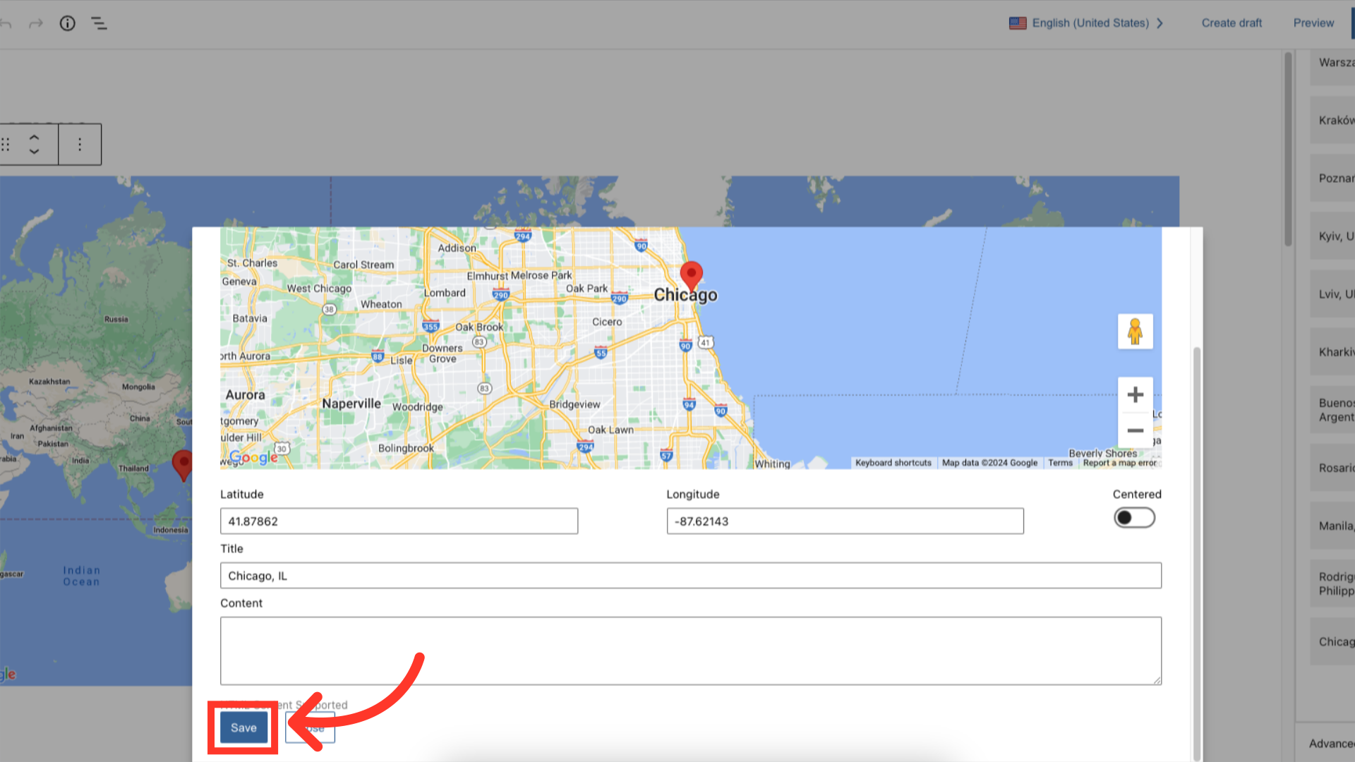Expand the Advanced panel section
Screen dimensions: 1355x762
click(x=1330, y=743)
